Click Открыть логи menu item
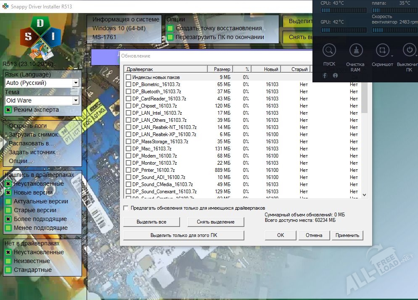 tap(28, 126)
